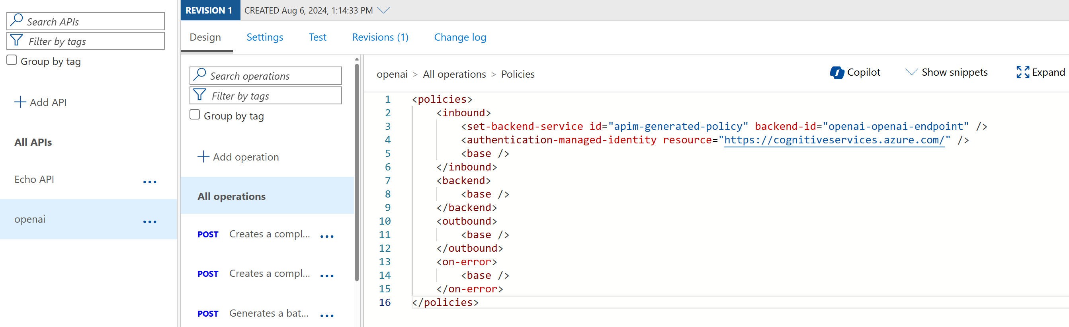The width and height of the screenshot is (1069, 327).
Task: Click the <on-error> opening tag
Action: [x=467, y=261]
